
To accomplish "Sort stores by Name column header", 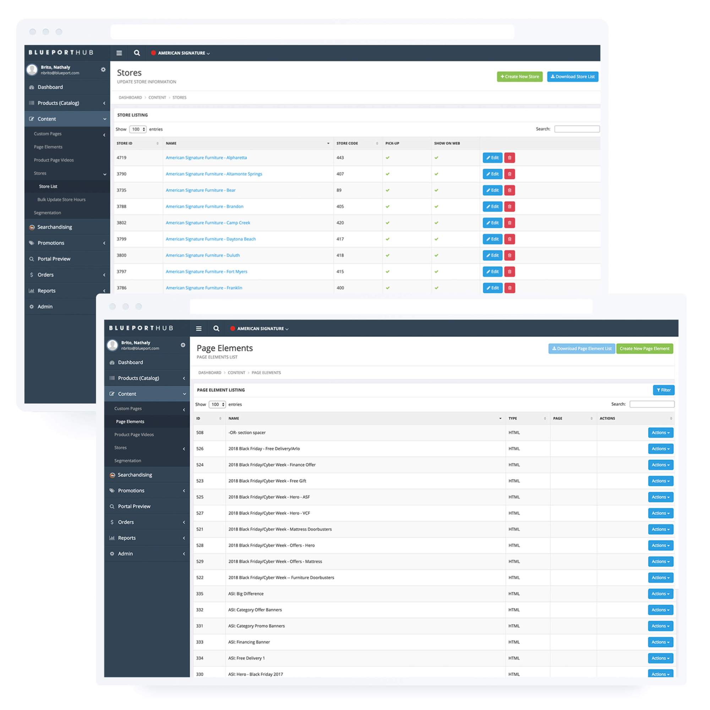I will (248, 143).
